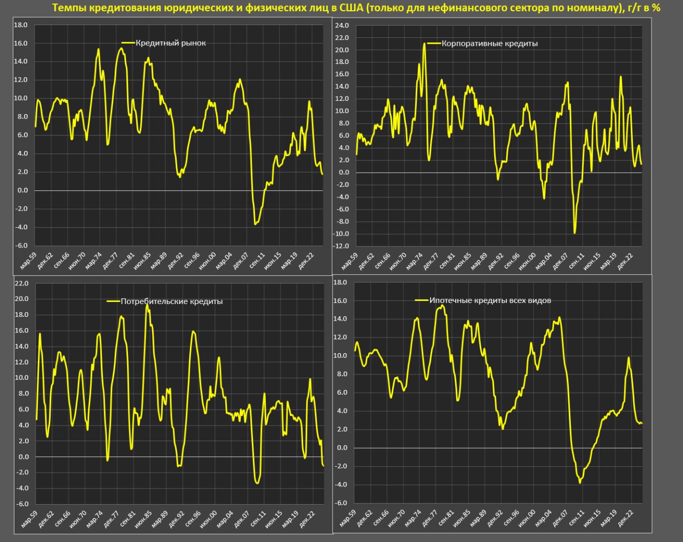The height and width of the screenshot is (542, 683).
Task: Select the 'Кредитный рынок' legend label
Action: point(170,43)
